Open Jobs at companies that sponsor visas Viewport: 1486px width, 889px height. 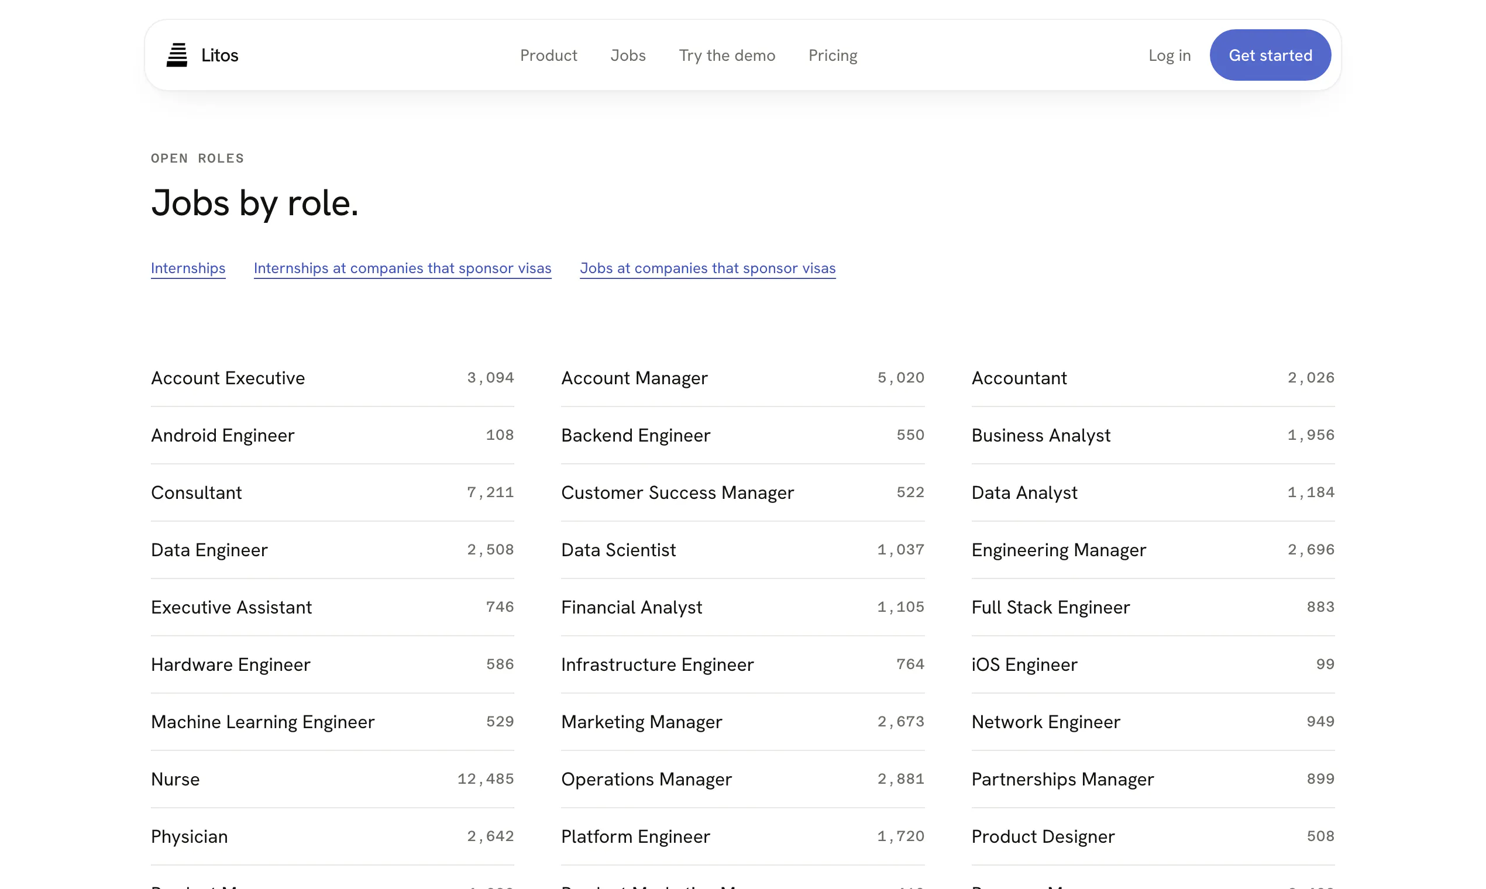[707, 268]
